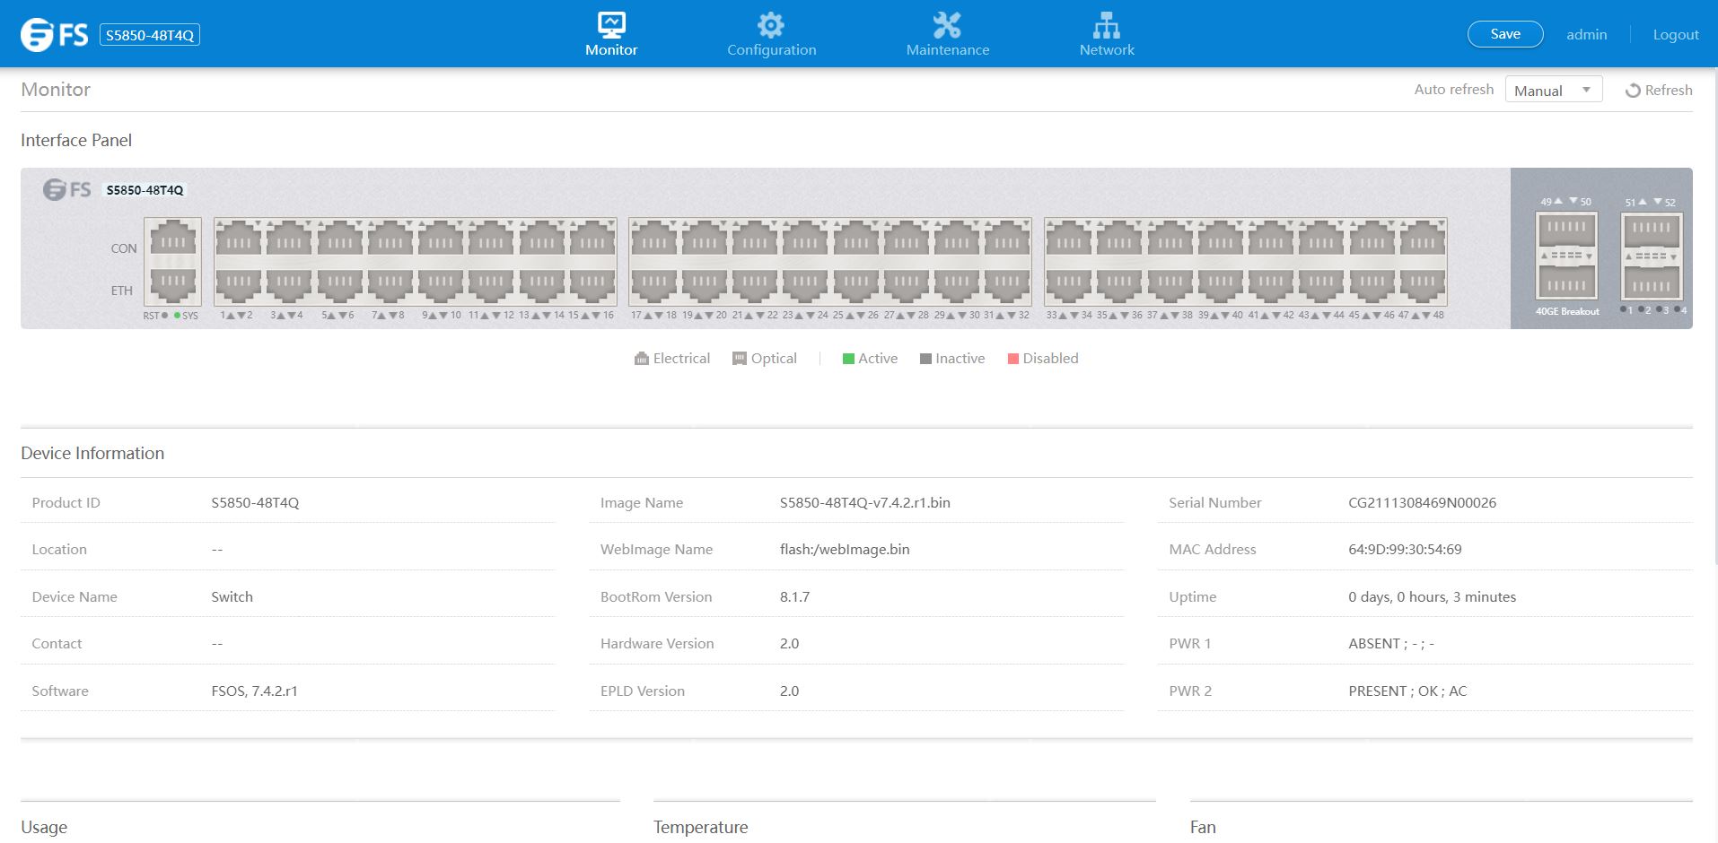Go to Maintenance tools section
Viewport: 1718px width, 843px height.
click(x=947, y=25)
